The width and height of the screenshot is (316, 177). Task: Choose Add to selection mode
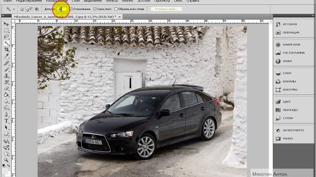pyautogui.click(x=27, y=9)
